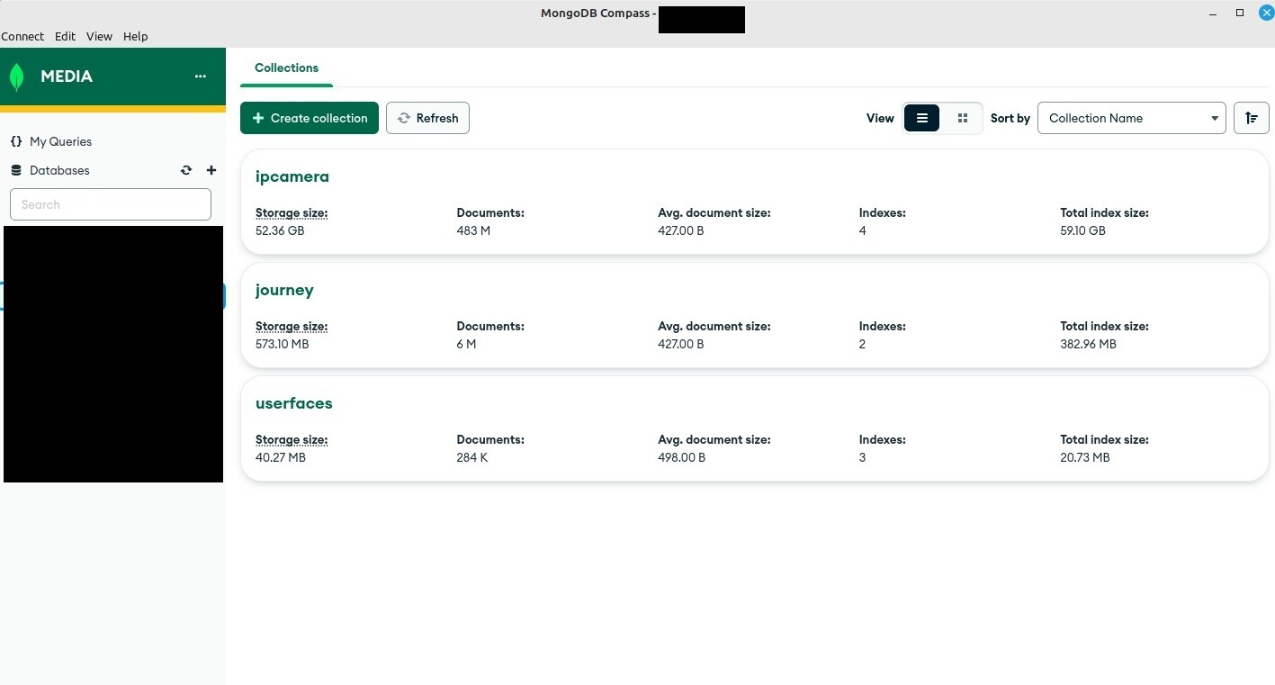Click the plus icon to create database

(211, 170)
